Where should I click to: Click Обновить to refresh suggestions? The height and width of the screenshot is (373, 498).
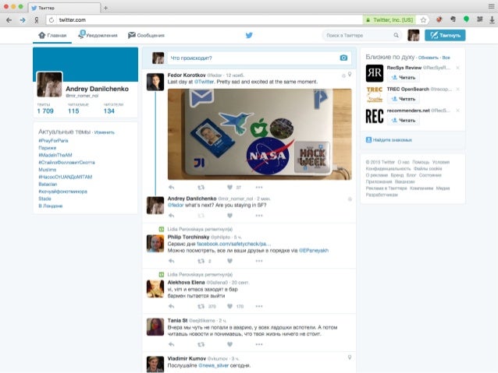428,58
